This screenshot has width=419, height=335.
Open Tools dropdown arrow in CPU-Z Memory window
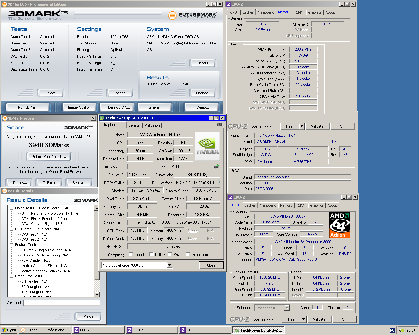coord(301,126)
